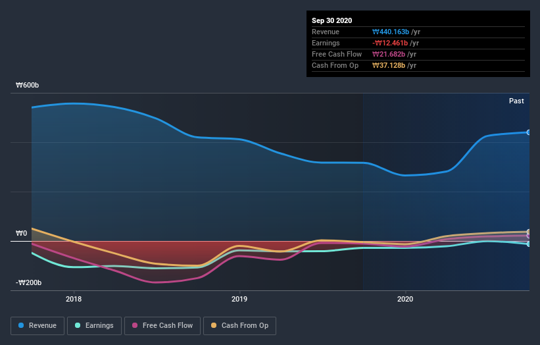Click the ₩37.128b cash from op value

(x=389, y=65)
